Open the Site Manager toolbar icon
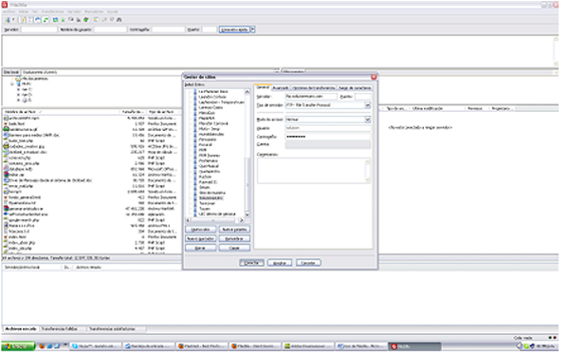Viewport: 569px width, 354px height. click(8, 20)
